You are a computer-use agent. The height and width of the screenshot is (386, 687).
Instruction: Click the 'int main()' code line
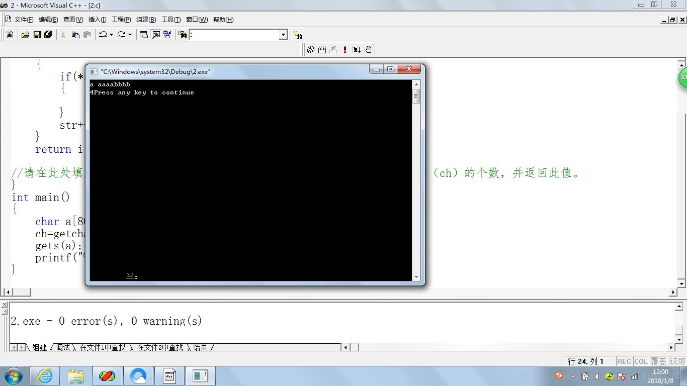[x=41, y=198]
